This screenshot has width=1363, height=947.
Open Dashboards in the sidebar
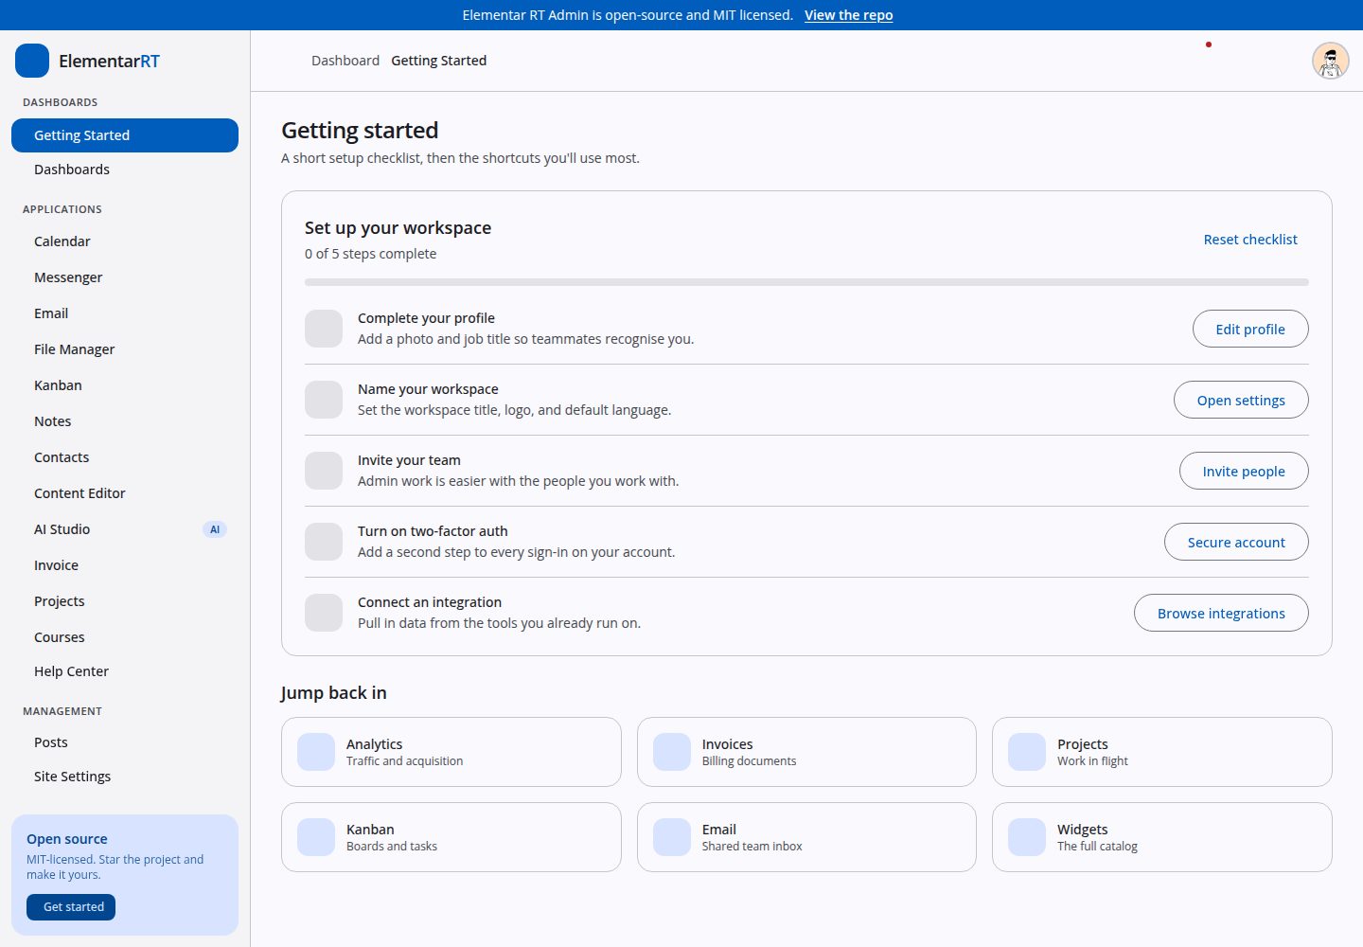click(x=125, y=170)
